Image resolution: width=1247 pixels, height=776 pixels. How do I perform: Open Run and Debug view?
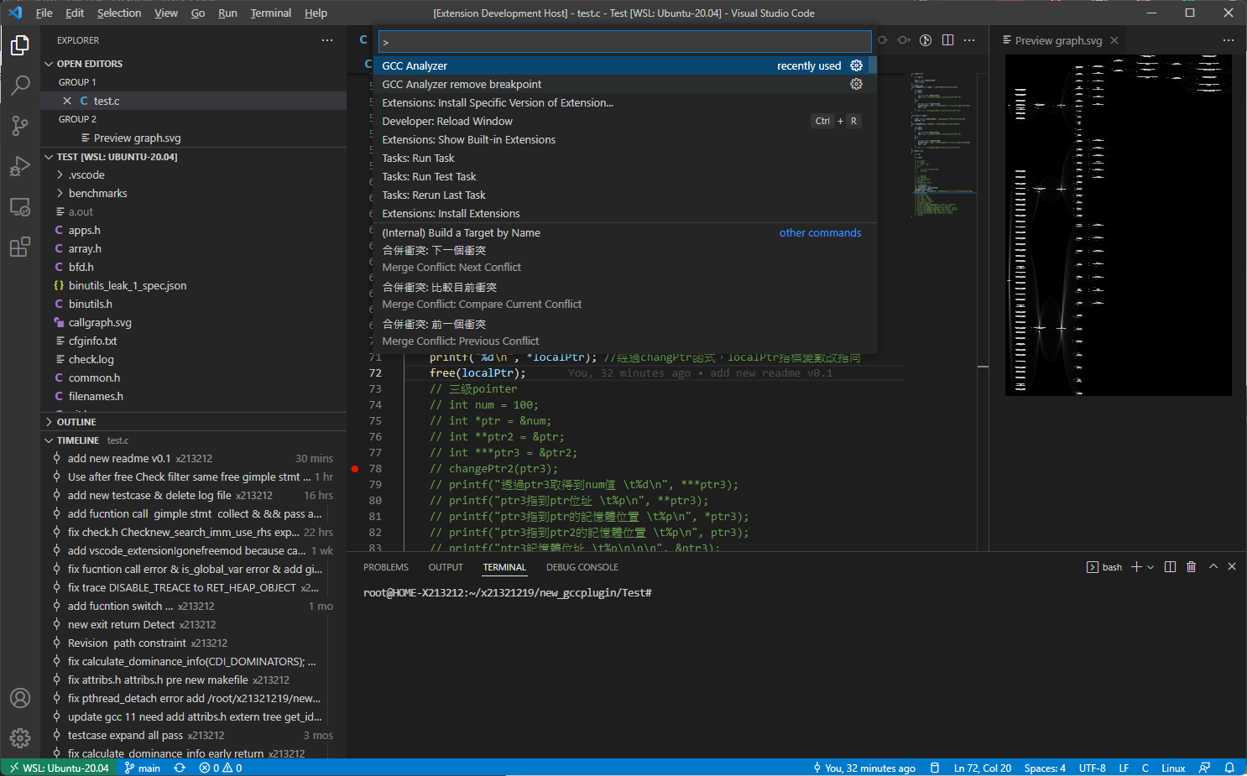pos(20,166)
